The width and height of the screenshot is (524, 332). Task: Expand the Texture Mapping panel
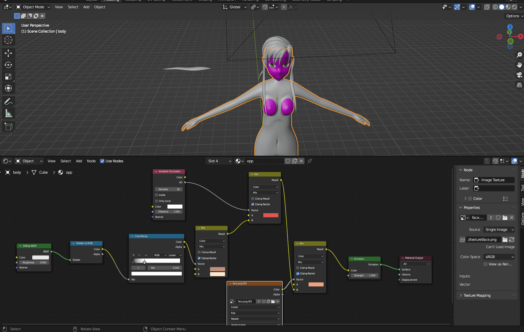point(477,295)
